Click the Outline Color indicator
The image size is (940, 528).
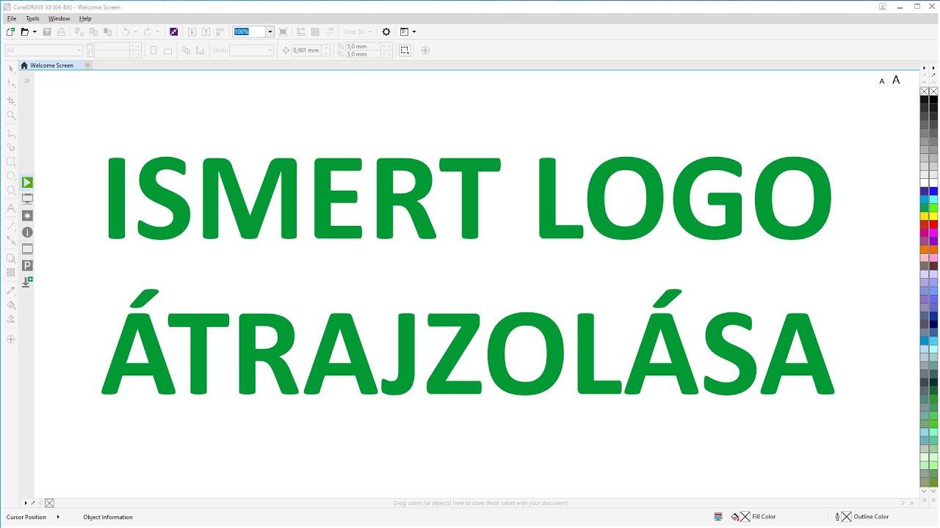pos(862,516)
